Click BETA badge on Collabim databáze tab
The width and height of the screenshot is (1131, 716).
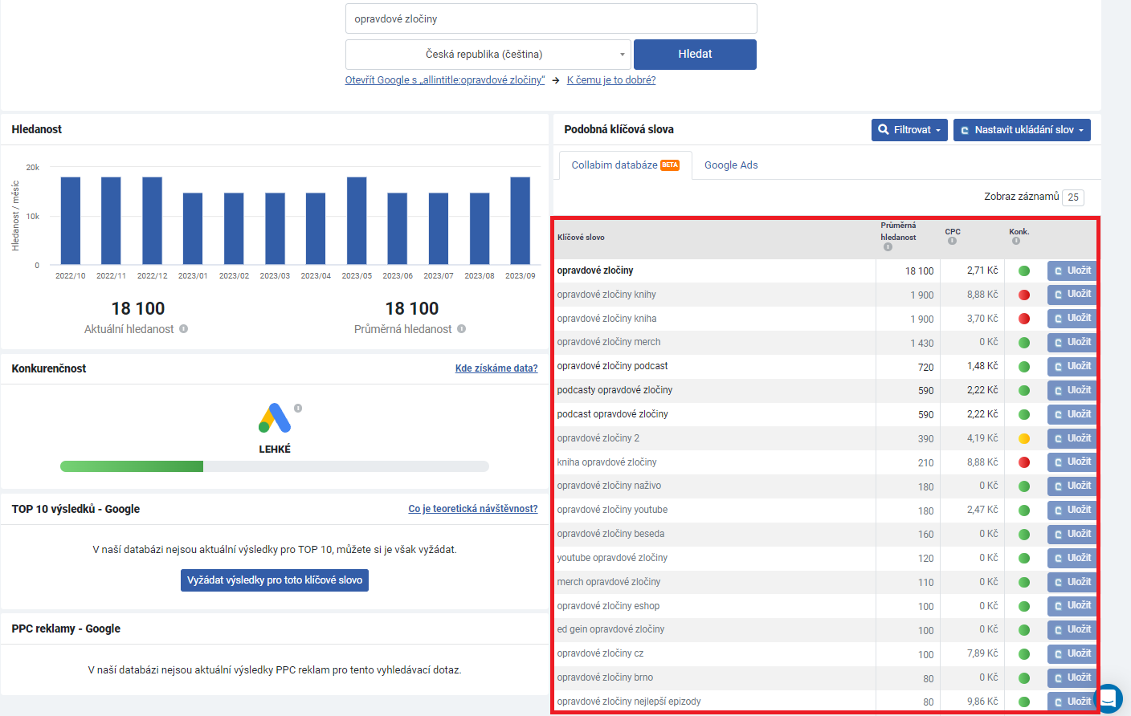tap(670, 165)
